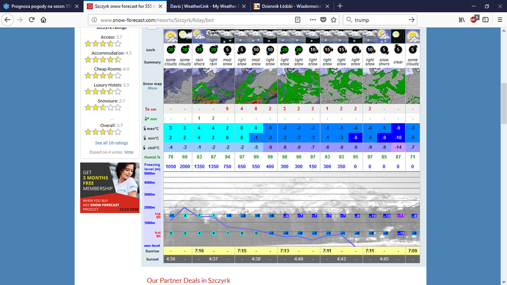The image size is (507, 285).
Task: Click the Vote link
Action: [129, 152]
